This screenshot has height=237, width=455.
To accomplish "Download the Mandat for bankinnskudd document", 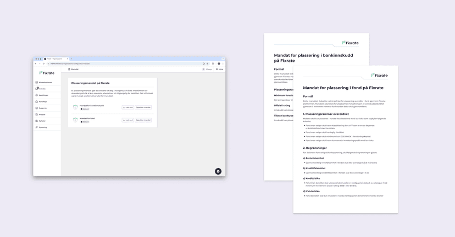I will coord(127,107).
